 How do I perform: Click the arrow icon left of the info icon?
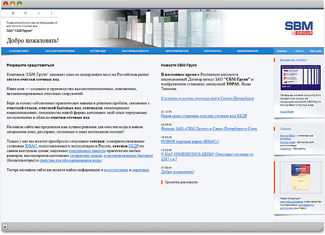click(x=39, y=13)
